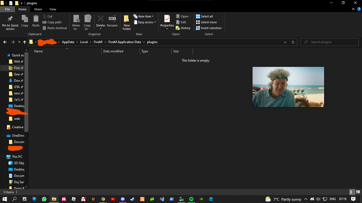Image resolution: width=362 pixels, height=203 pixels.
Task: Sort by the Type column header
Action: pyautogui.click(x=156, y=51)
